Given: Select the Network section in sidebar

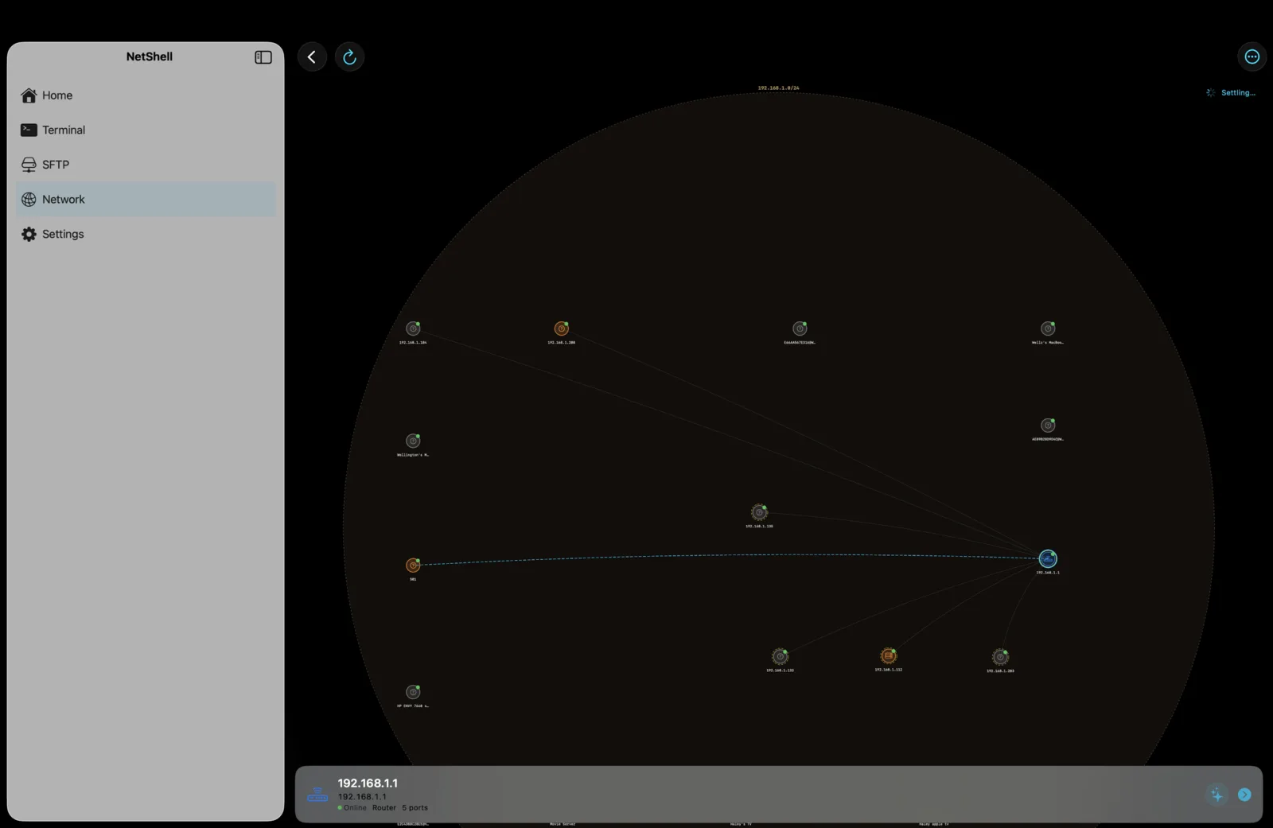Looking at the screenshot, I should (146, 199).
